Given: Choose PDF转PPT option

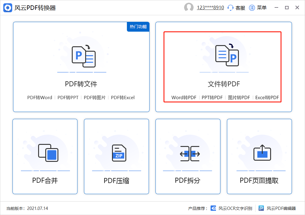Looking at the screenshot, I should (x=68, y=98).
